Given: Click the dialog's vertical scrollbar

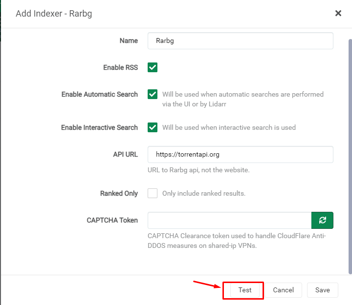Looking at the screenshot, I should pos(350,157).
